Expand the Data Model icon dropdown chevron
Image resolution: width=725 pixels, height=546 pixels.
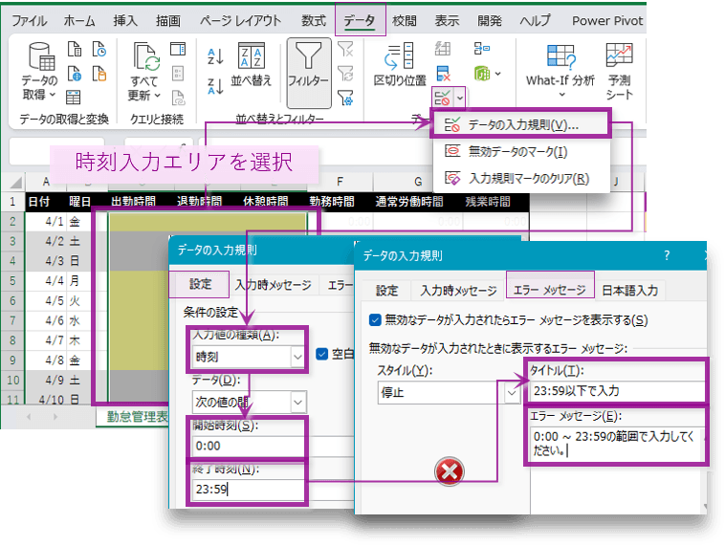(498, 74)
